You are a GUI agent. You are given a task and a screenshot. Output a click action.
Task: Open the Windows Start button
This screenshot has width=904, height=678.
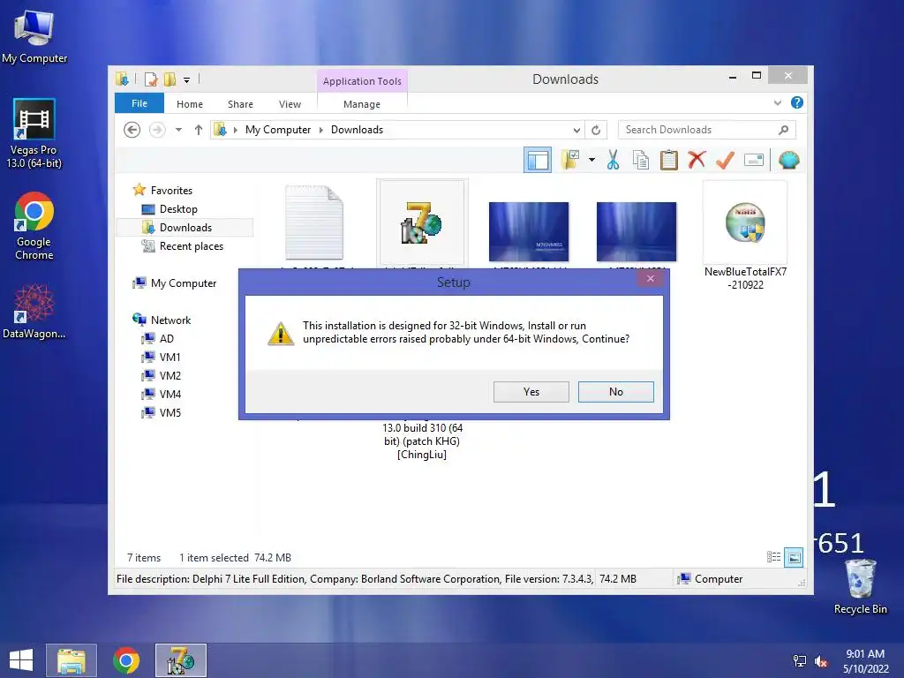click(x=21, y=660)
